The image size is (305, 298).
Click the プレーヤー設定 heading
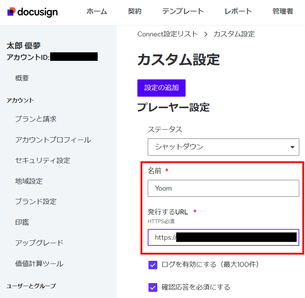pos(173,107)
